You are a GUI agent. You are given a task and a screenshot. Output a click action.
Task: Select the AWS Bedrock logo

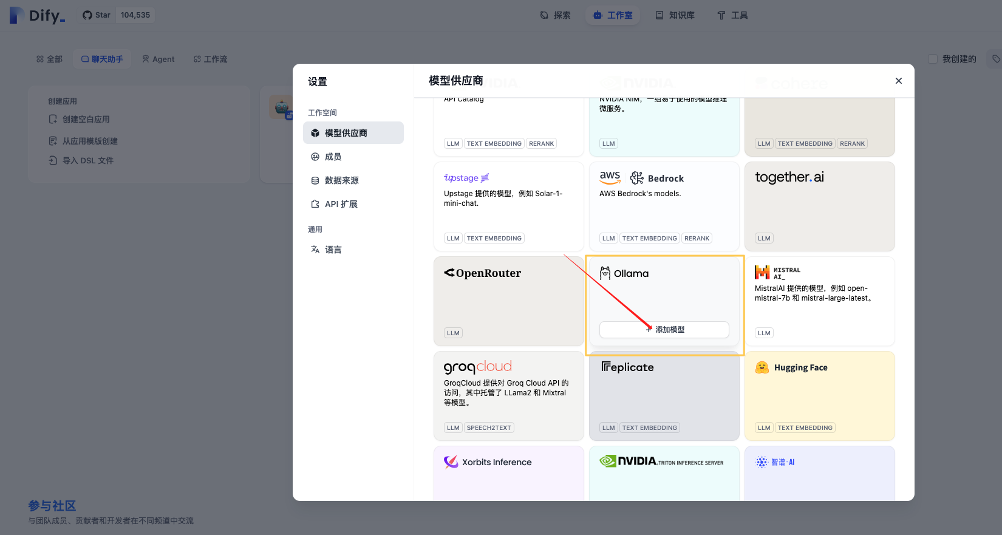[x=642, y=178]
